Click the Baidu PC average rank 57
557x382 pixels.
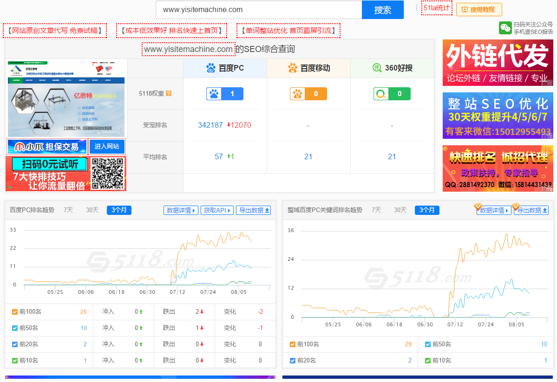218,156
